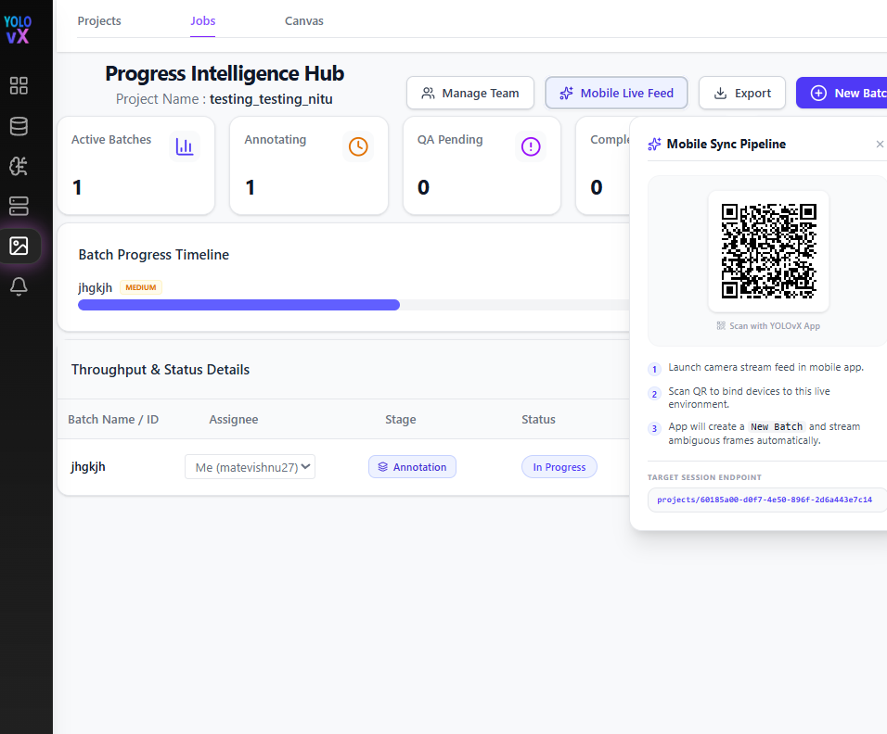This screenshot has height=734, width=887.
Task: Switch to the Jobs tab
Action: [x=202, y=21]
